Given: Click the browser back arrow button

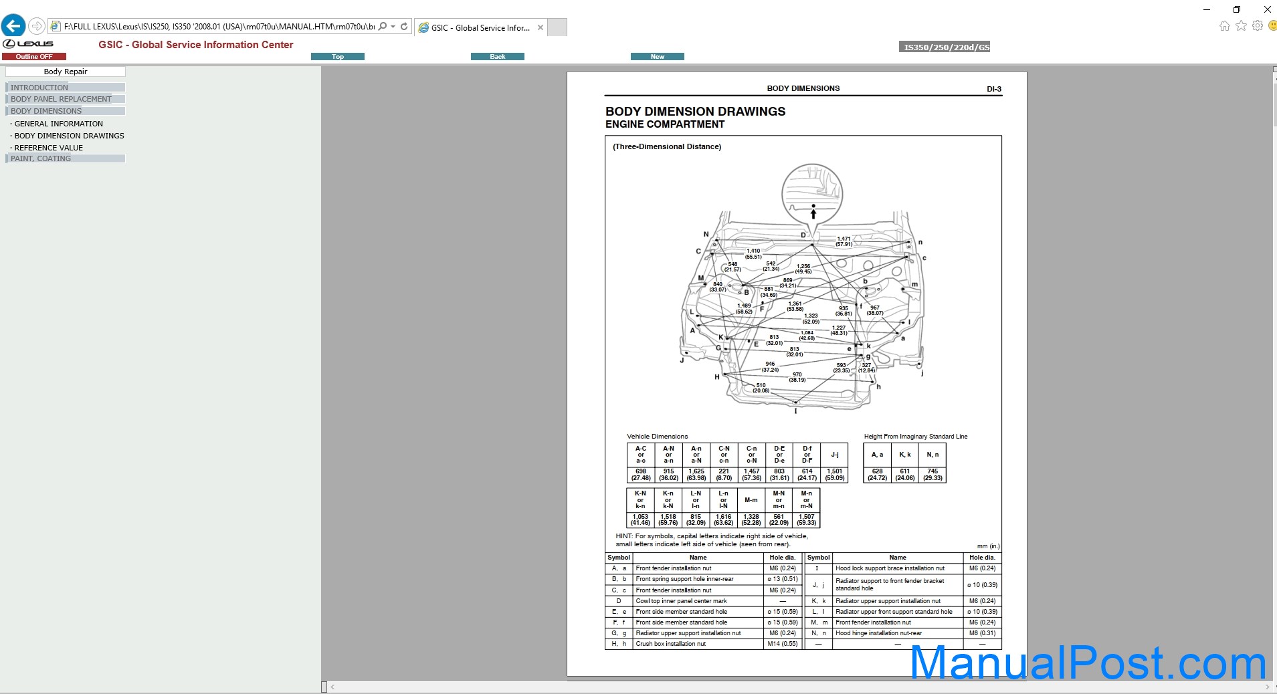Looking at the screenshot, I should click(x=13, y=26).
